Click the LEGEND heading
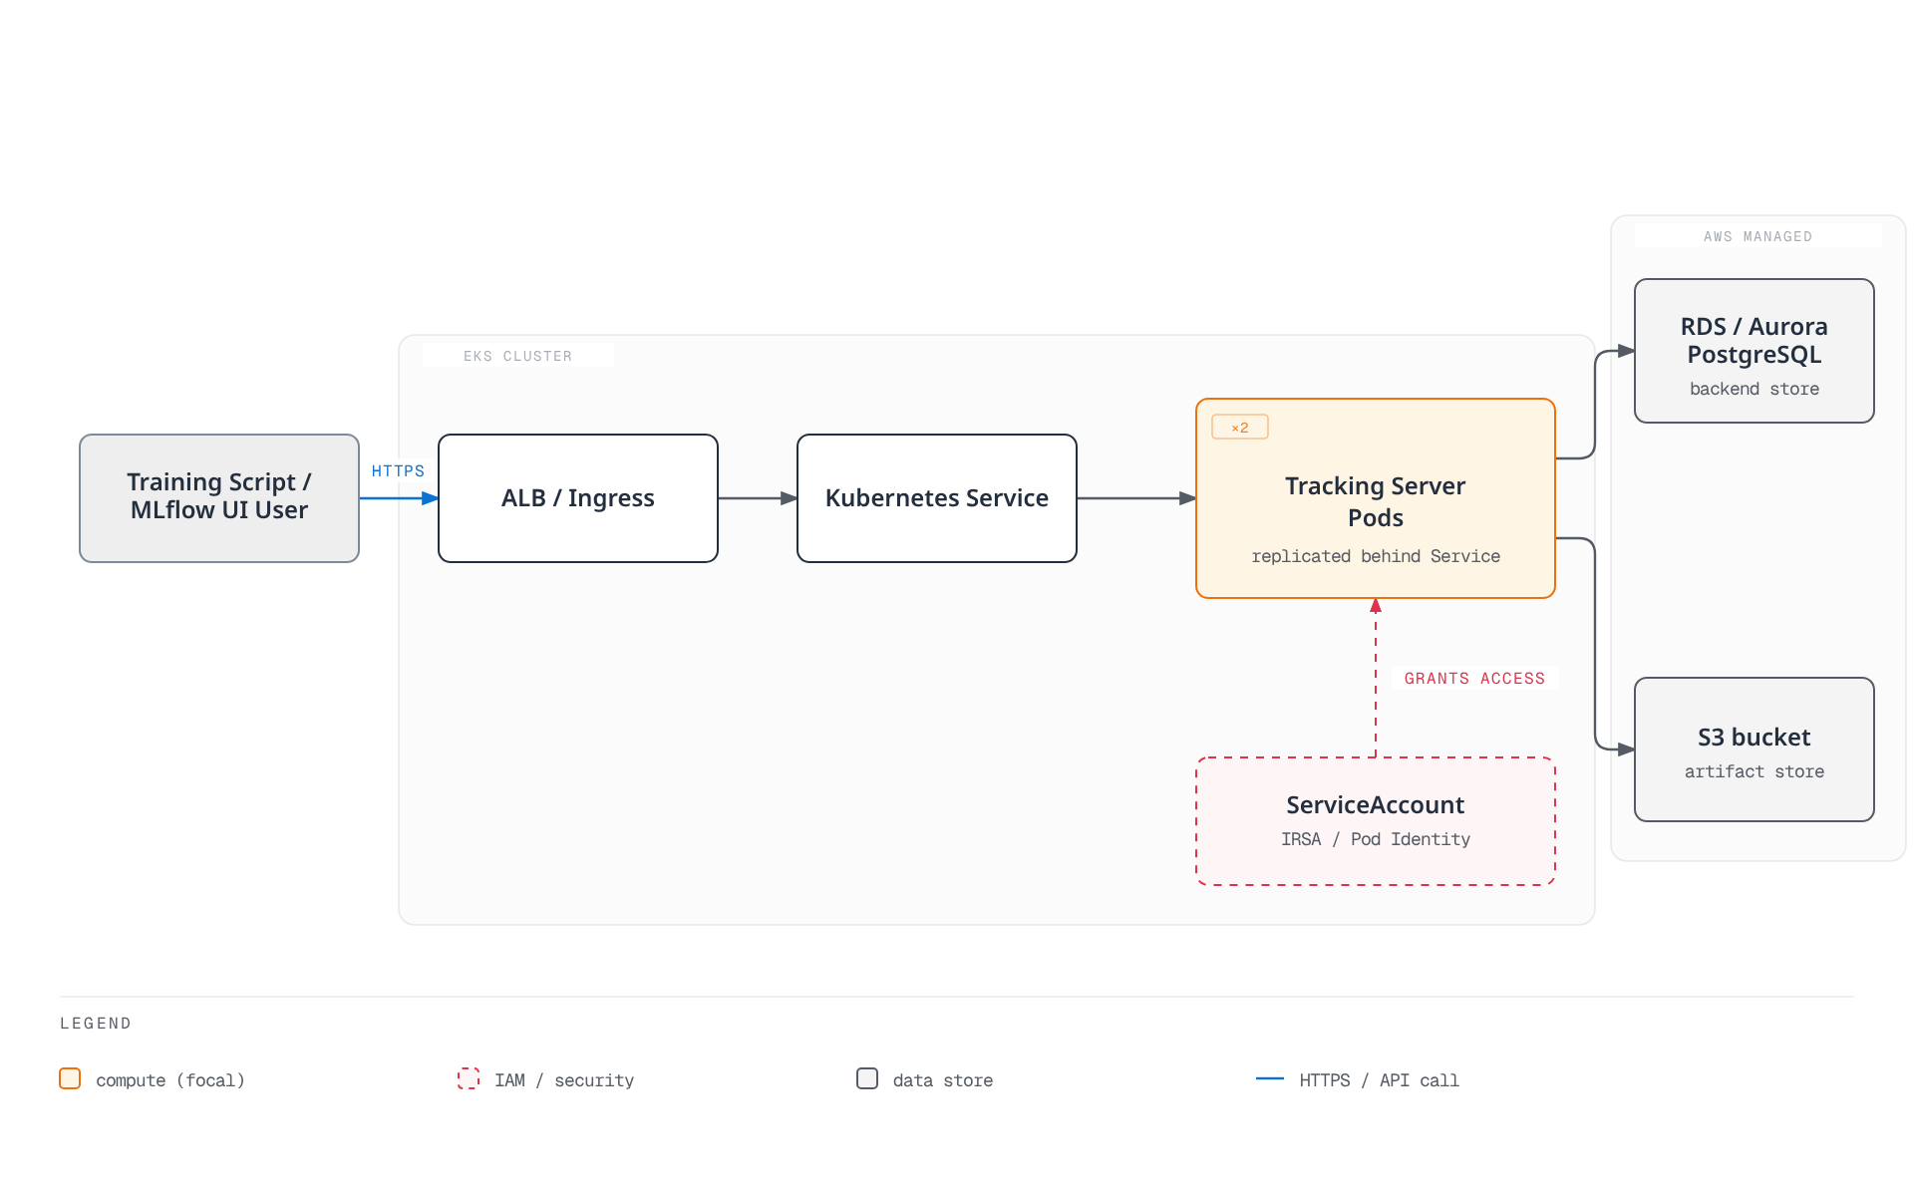This screenshot has width=1914, height=1196. click(96, 1023)
